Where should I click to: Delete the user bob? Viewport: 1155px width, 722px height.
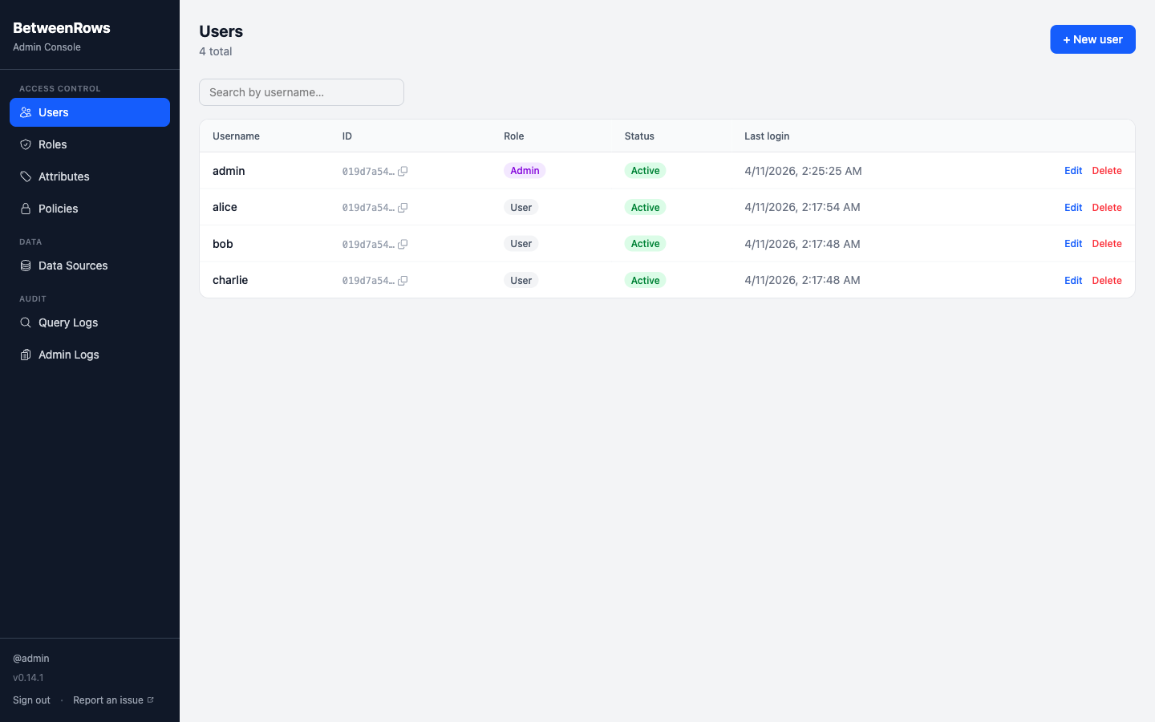(1107, 243)
